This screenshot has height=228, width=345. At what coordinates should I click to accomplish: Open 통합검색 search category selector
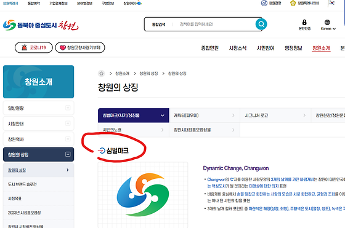(159, 25)
